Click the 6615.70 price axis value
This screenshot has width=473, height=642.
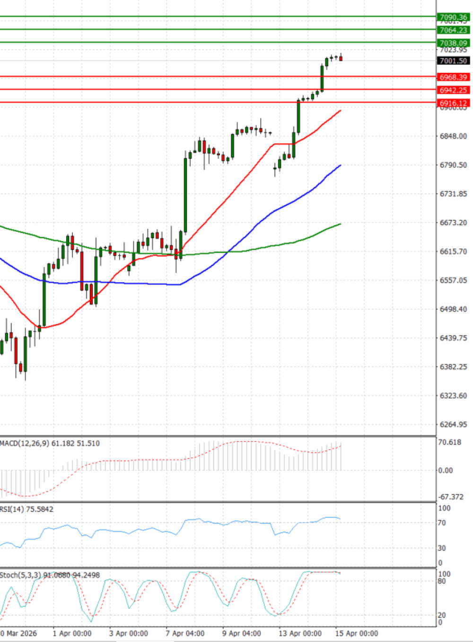[x=453, y=252]
